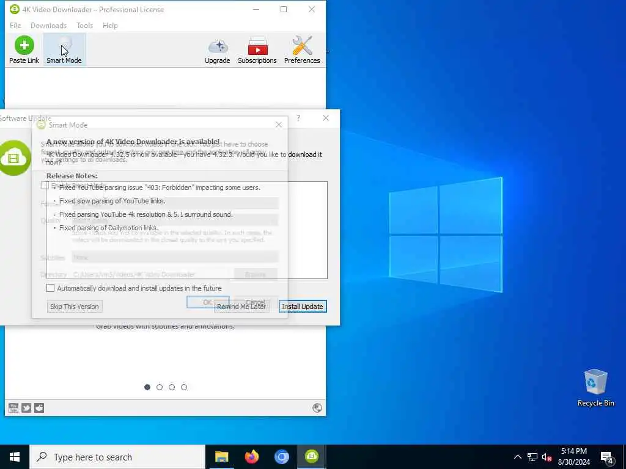
Task: Close the Software Update dialog
Action: (x=326, y=118)
